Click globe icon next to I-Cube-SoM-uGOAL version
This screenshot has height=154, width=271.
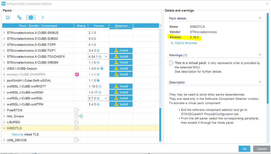tap(98, 80)
